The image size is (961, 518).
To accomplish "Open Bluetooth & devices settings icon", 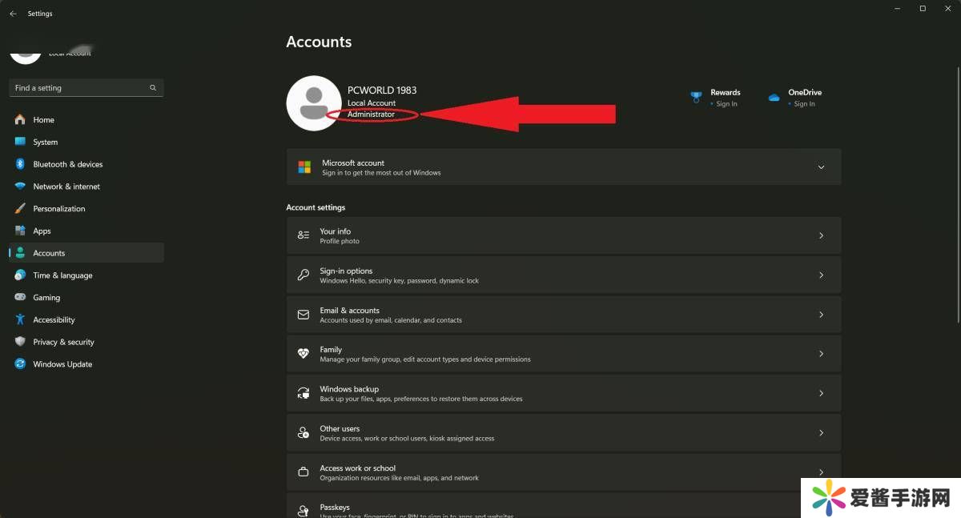I will 20,164.
